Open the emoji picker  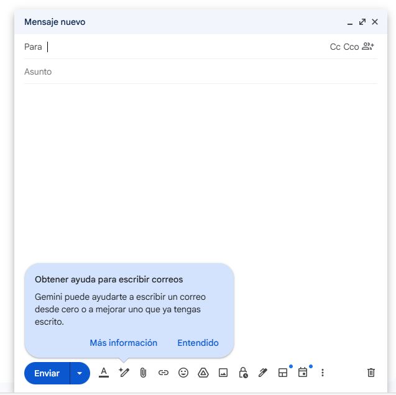(183, 373)
